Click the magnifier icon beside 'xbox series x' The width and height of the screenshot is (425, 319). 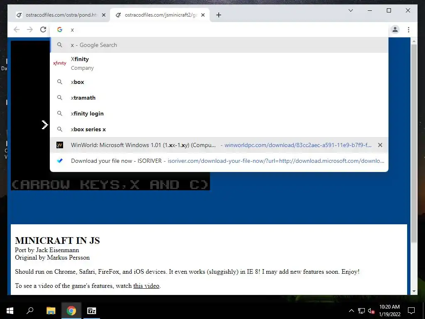click(60, 129)
